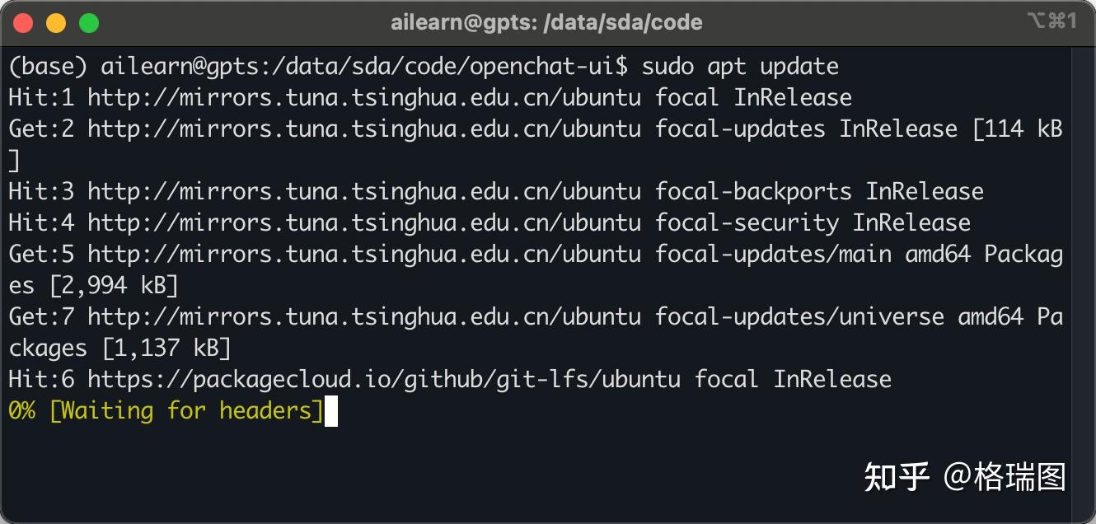This screenshot has width=1096, height=524.
Task: Click the Get:5 amd64 Packages entry
Action: (x=536, y=254)
